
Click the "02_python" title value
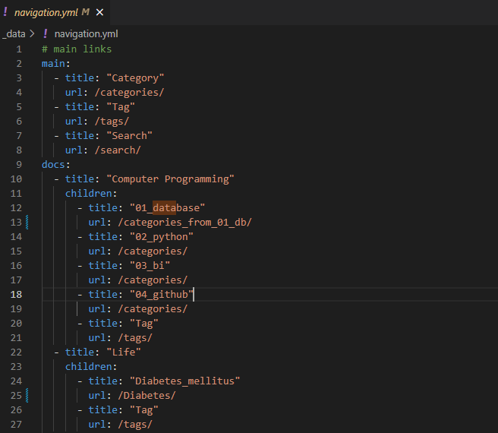click(x=162, y=237)
